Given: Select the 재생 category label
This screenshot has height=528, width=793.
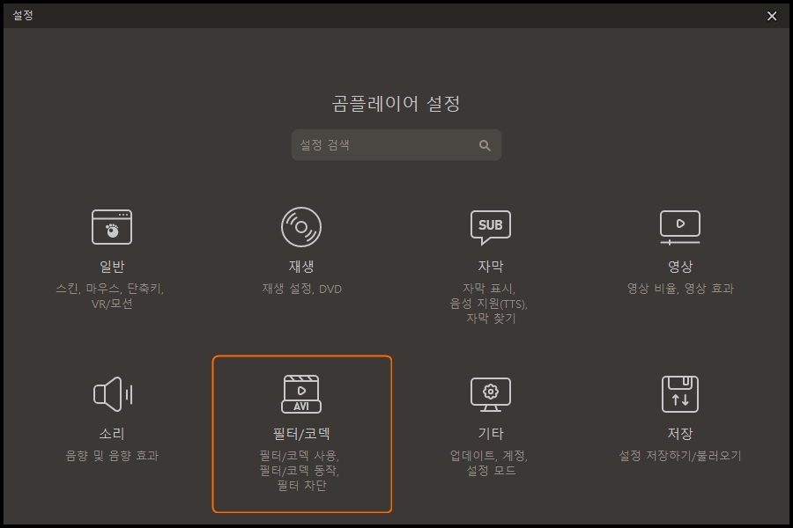Looking at the screenshot, I should [301, 267].
